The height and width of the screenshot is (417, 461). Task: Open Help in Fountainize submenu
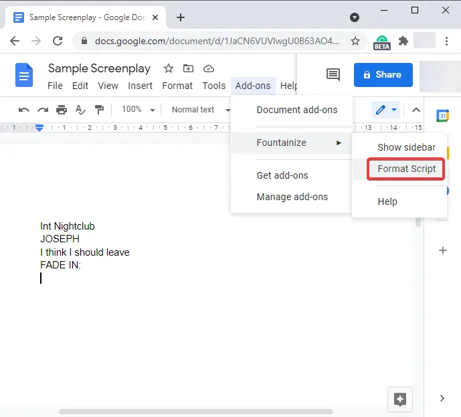tap(399, 201)
